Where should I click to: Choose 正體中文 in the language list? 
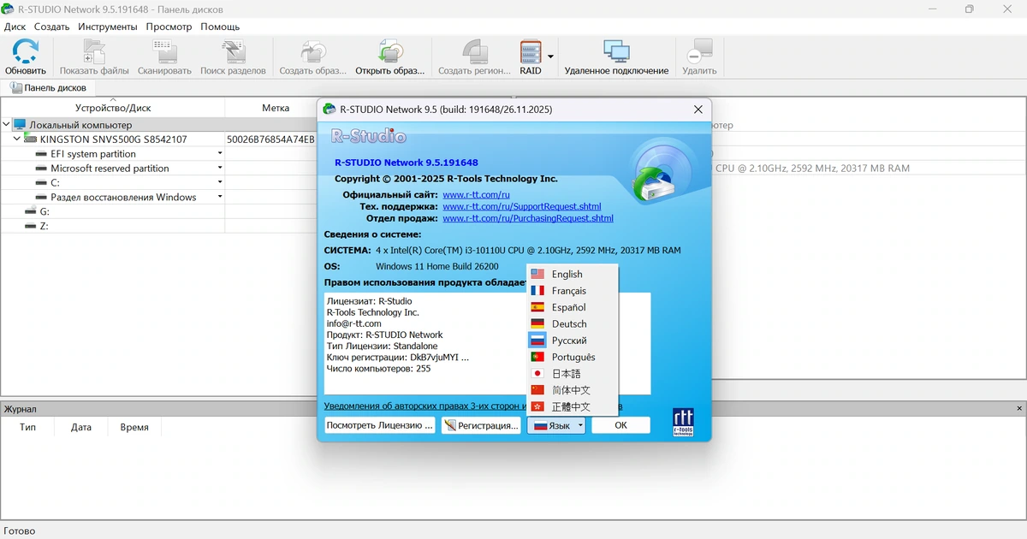572,406
